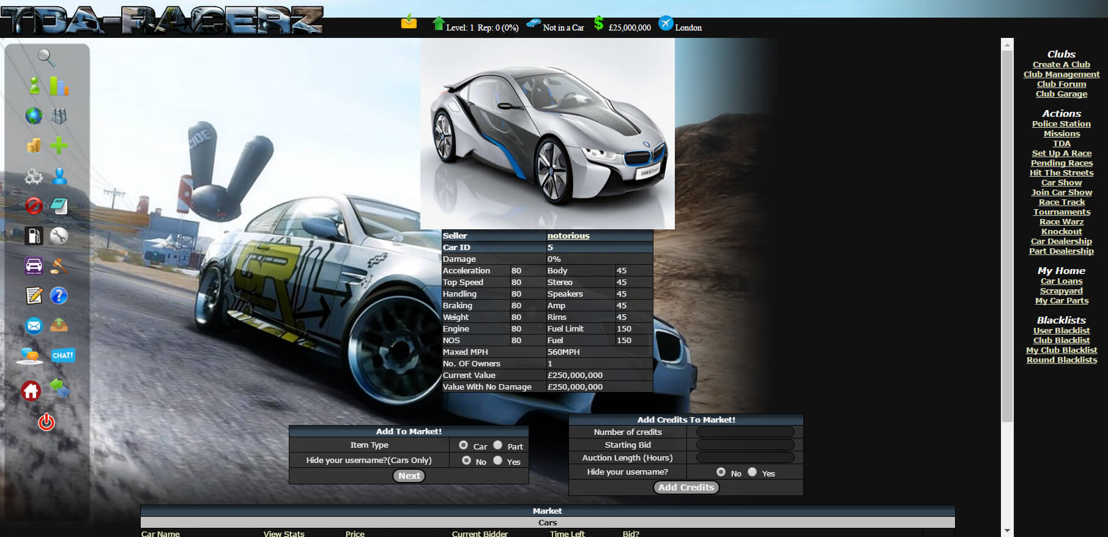Screen dimensions: 1108x537
Task: Focus the Number of credits field
Action: click(745, 432)
